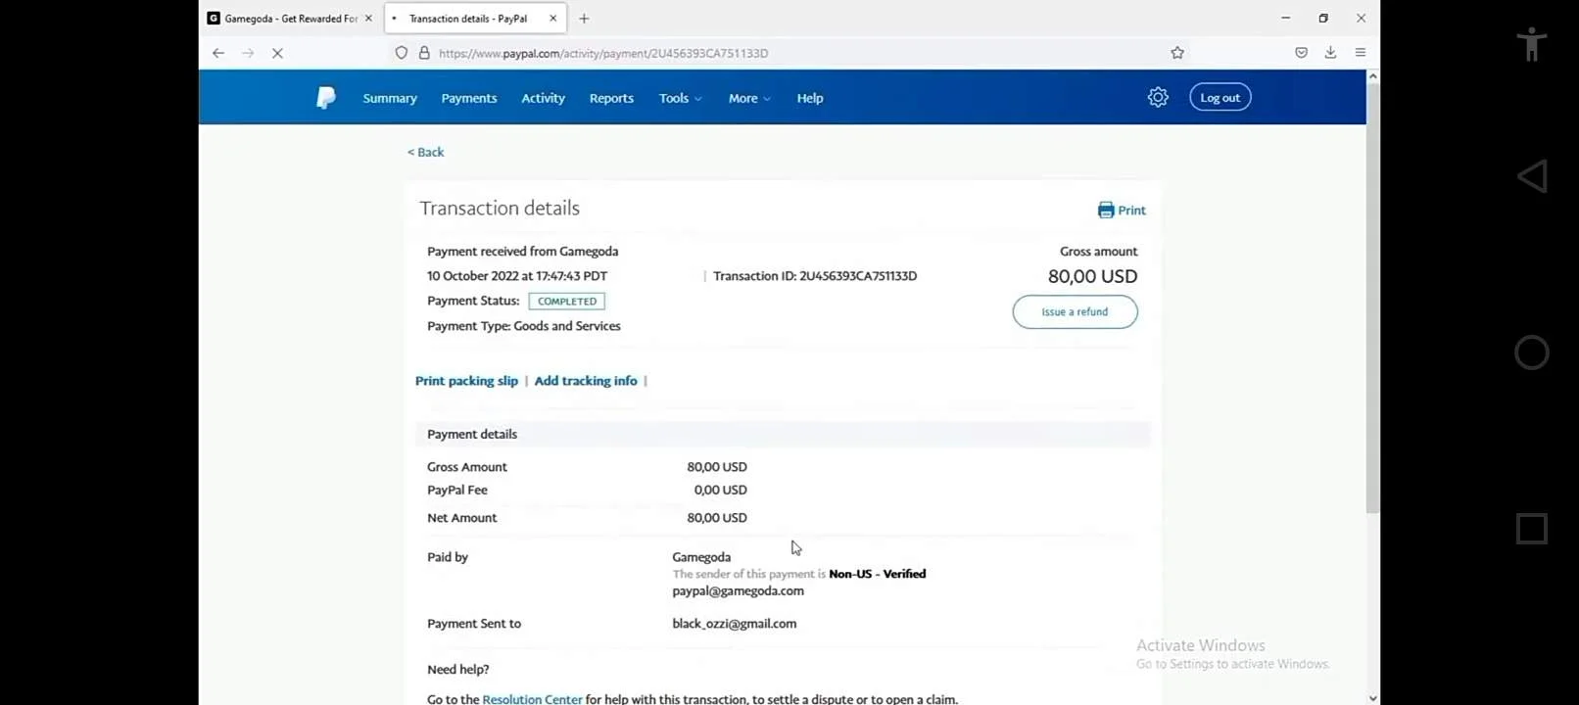1579x705 pixels.
Task: Open the Help menu item
Action: click(810, 98)
